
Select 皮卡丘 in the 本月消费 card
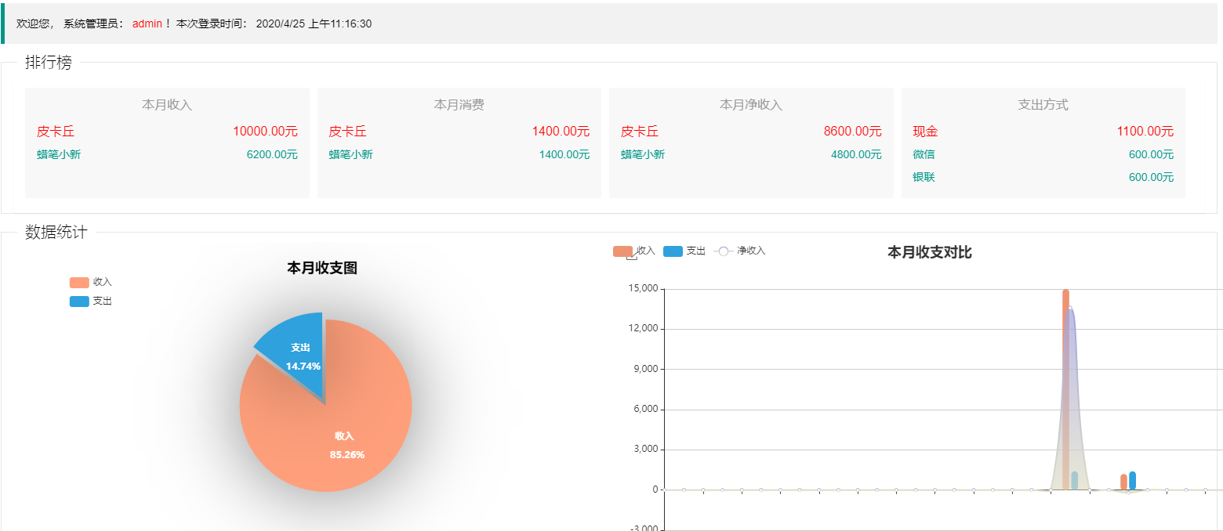pos(347,132)
